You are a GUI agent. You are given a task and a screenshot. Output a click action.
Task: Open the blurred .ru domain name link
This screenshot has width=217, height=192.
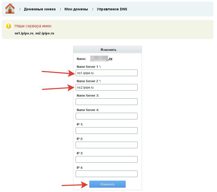click(x=101, y=59)
